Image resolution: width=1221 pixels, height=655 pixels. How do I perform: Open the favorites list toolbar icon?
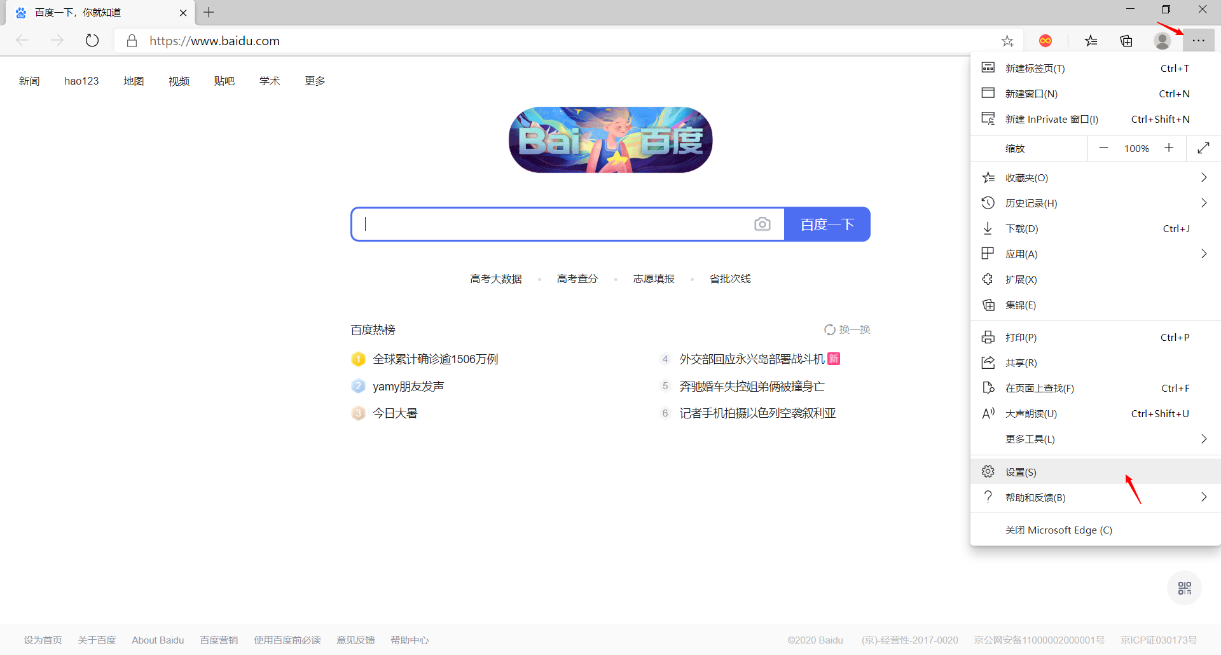[x=1091, y=41]
